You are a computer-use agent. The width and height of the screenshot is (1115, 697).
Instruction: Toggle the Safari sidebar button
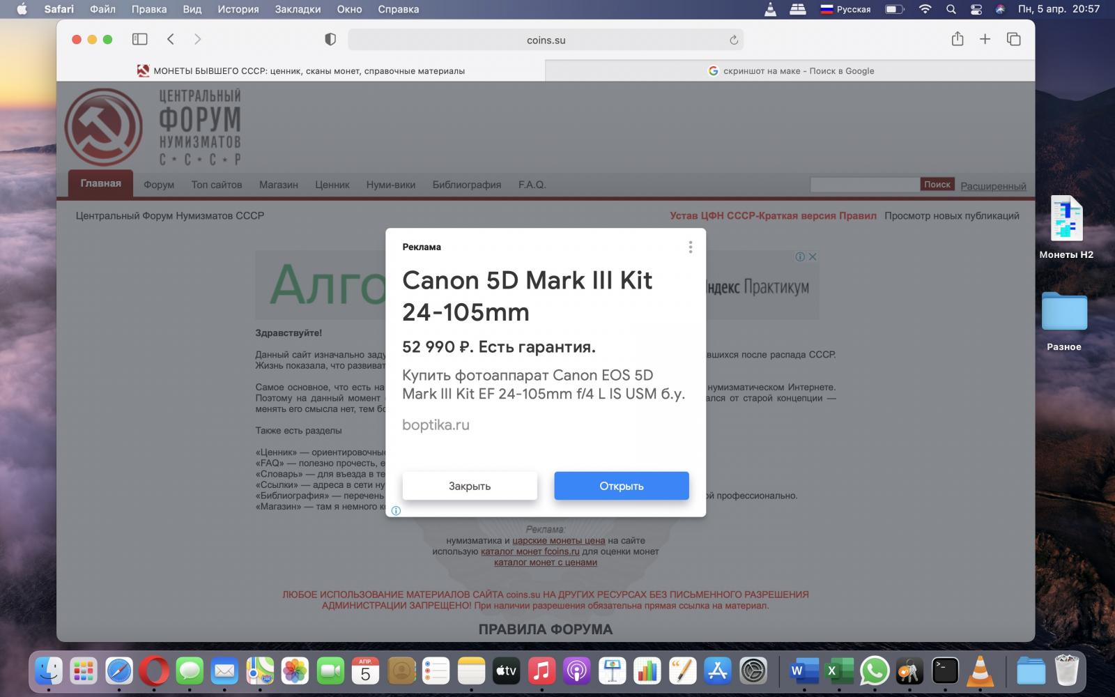tap(140, 40)
